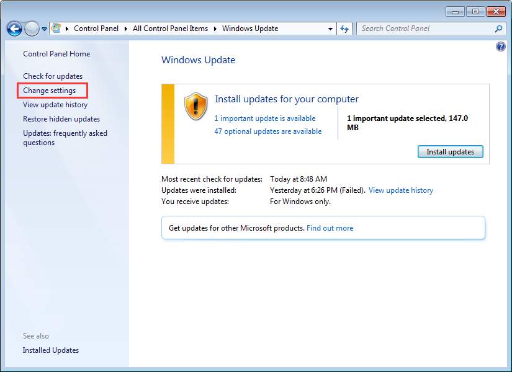
Task: Open Updates: frequently asked questions
Action: (65, 138)
